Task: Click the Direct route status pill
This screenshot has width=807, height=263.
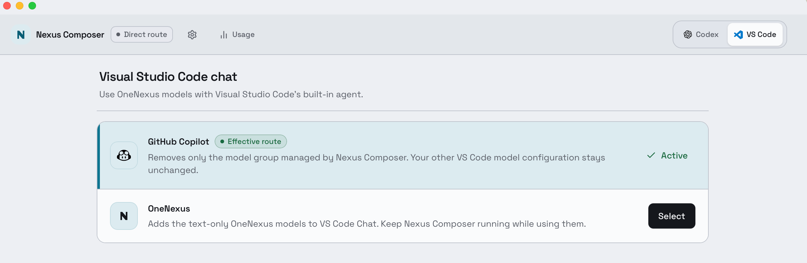Action: (x=142, y=34)
